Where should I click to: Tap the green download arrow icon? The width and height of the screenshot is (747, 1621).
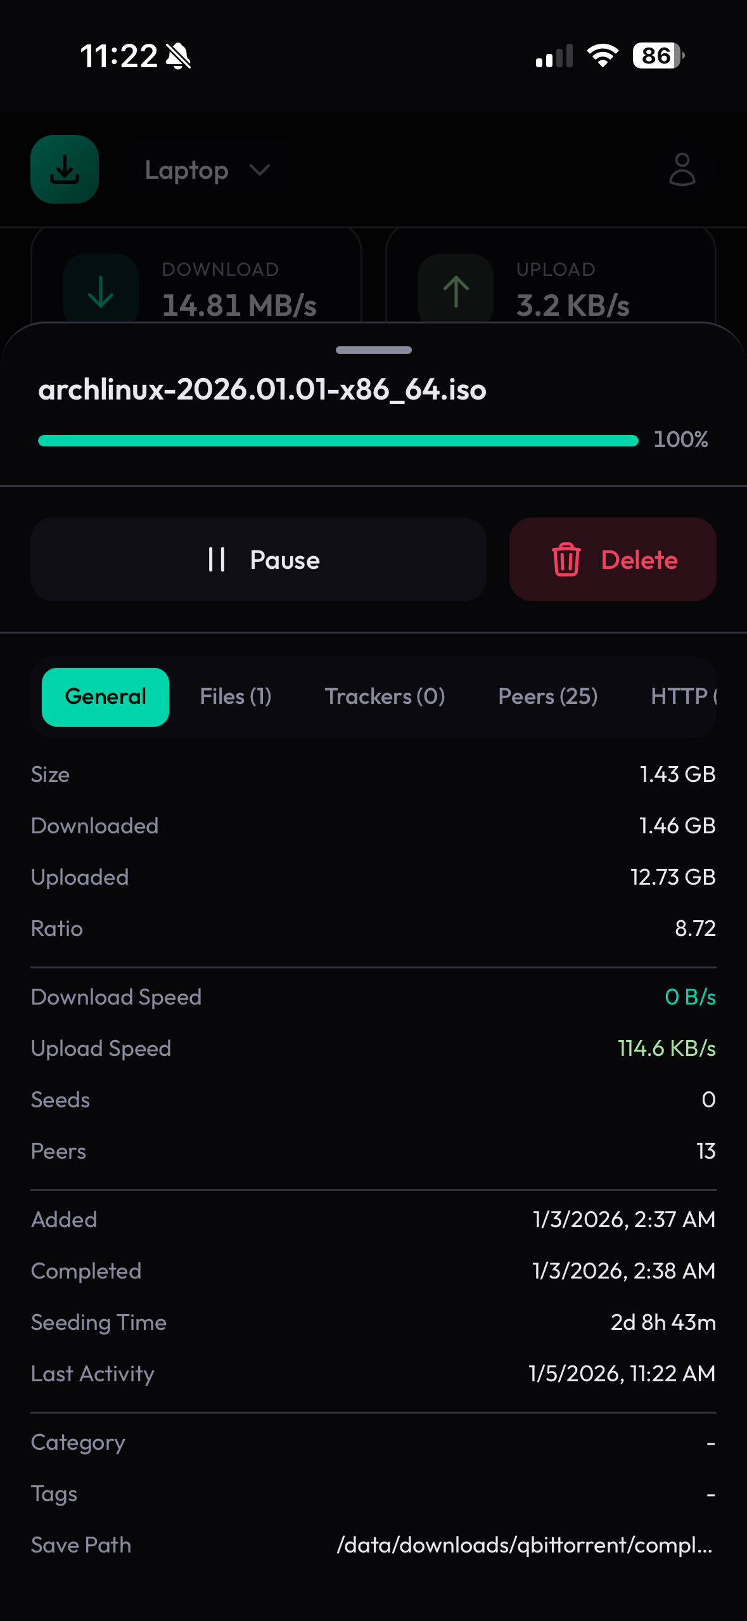click(x=101, y=290)
